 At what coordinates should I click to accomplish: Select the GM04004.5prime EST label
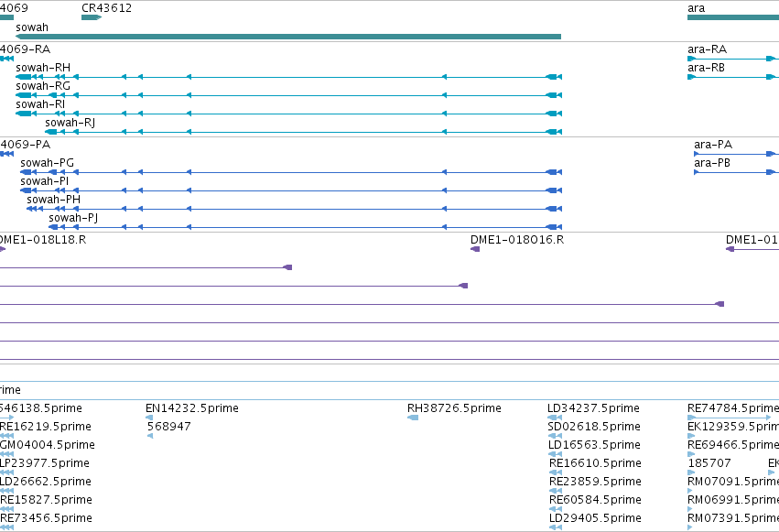click(48, 445)
